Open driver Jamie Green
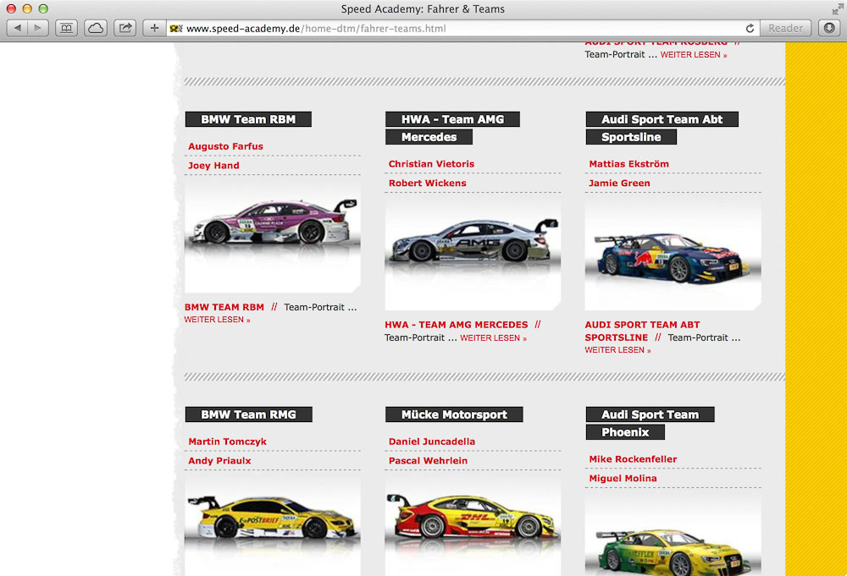Viewport: 847px width, 576px height. pos(619,184)
